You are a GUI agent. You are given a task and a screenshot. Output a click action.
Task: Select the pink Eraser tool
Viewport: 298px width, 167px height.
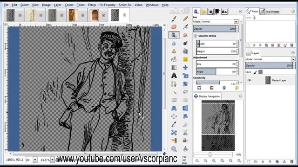click(174, 27)
